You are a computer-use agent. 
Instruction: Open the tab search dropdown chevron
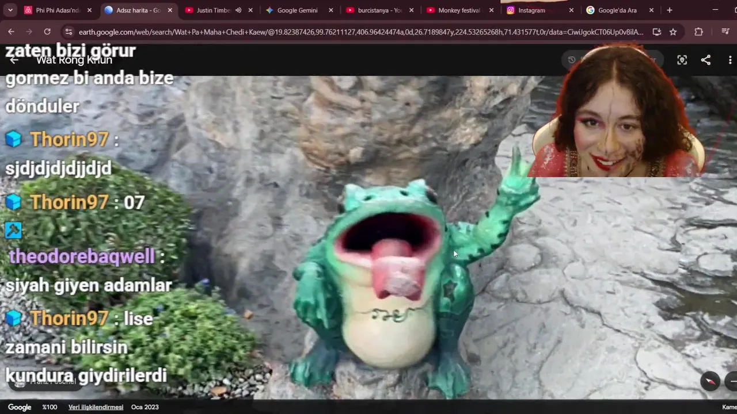pos(10,10)
